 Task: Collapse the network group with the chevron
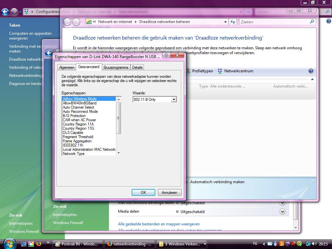click(312, 79)
